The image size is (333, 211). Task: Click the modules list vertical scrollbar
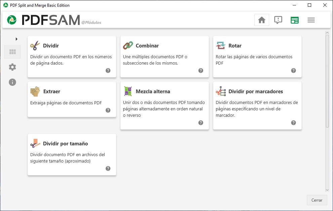tap(327, 81)
